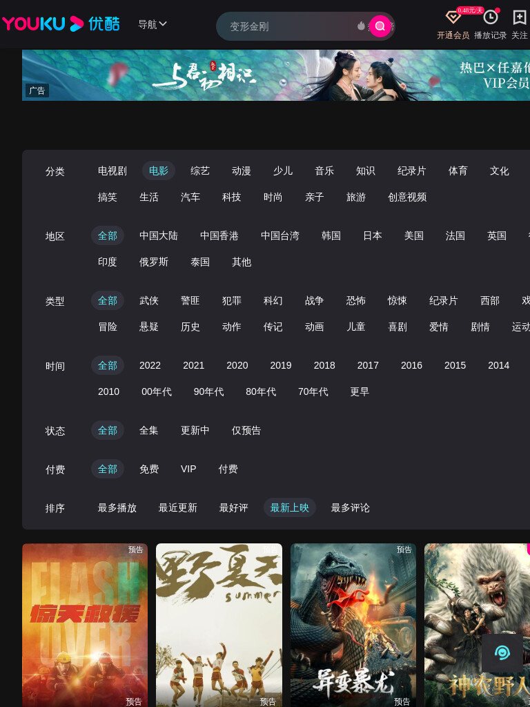
Task: Filter payment by 付费
Action: tap(228, 469)
